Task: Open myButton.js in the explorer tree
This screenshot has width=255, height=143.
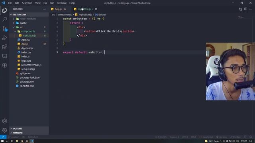Action: click(x=29, y=35)
